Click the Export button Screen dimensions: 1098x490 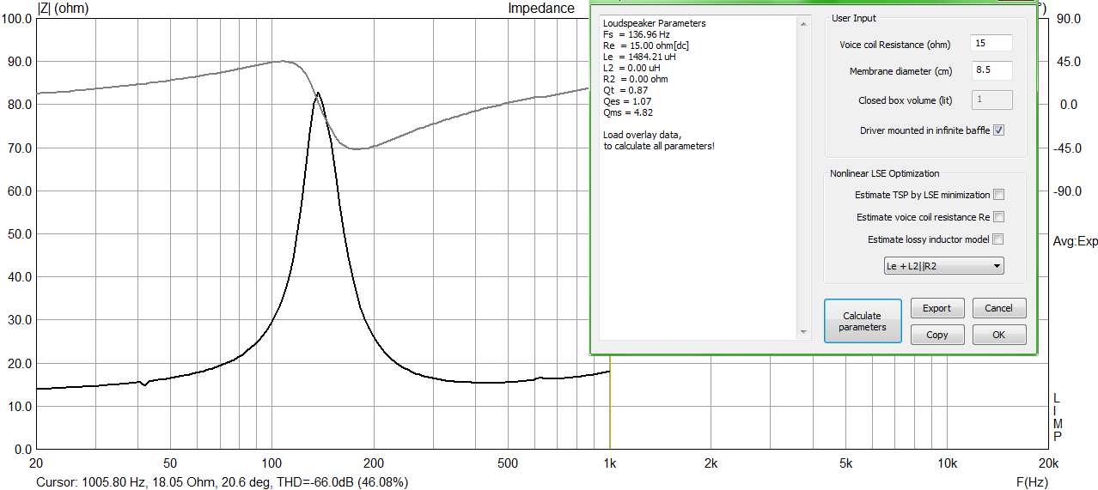pos(937,308)
